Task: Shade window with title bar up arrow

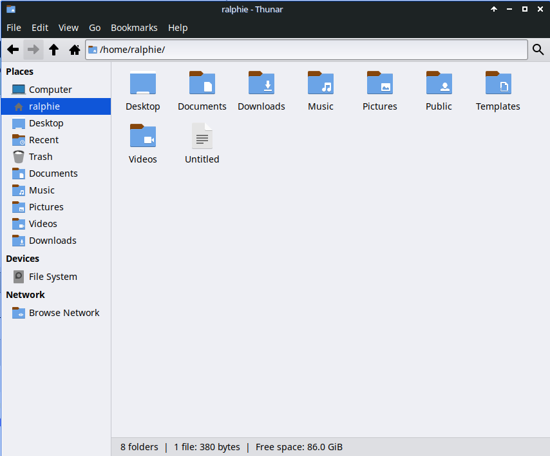Action: [x=494, y=9]
